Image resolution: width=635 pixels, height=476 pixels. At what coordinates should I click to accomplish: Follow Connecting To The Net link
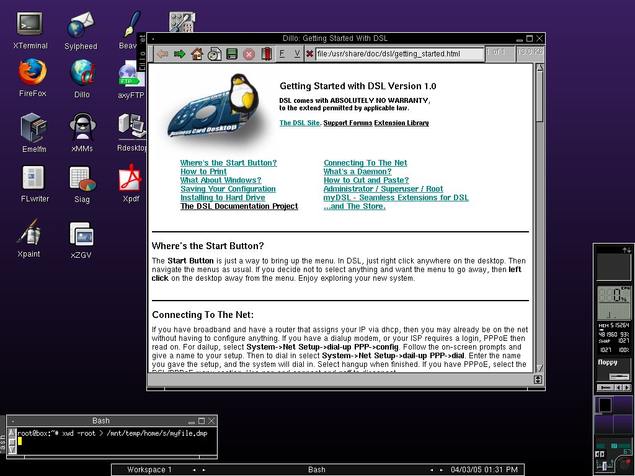(x=365, y=163)
